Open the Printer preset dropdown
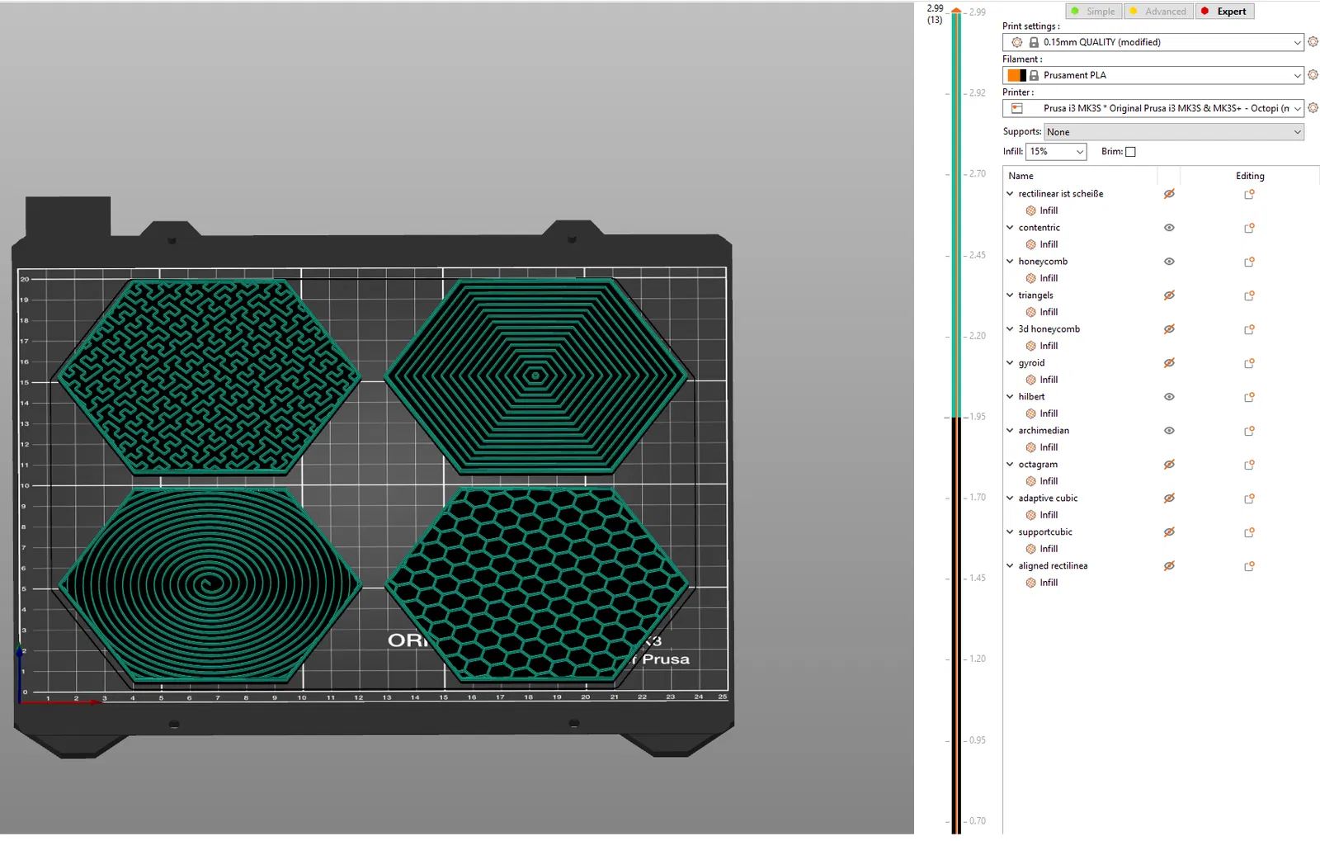 coord(1153,108)
